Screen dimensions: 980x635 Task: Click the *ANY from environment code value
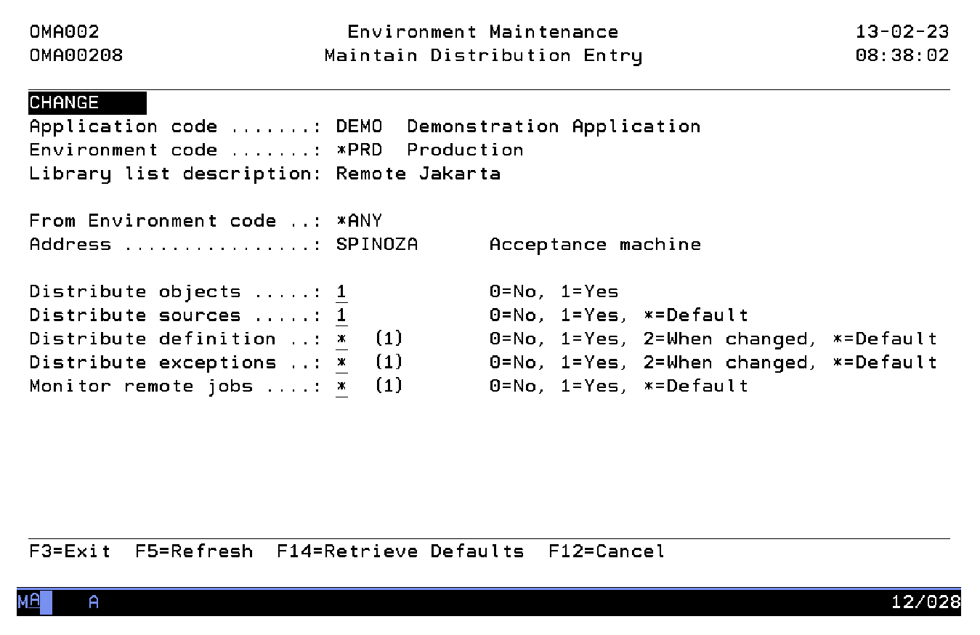359,221
